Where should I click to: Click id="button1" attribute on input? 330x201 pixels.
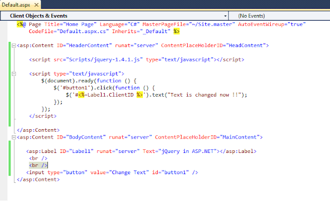(170, 173)
